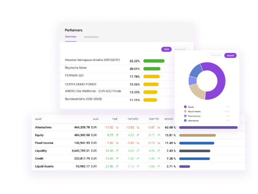Viewport: 258px width, 194px height.
Task: Click the up arrow beside Equity TWR YTD 8.77
Action: click(158, 135)
